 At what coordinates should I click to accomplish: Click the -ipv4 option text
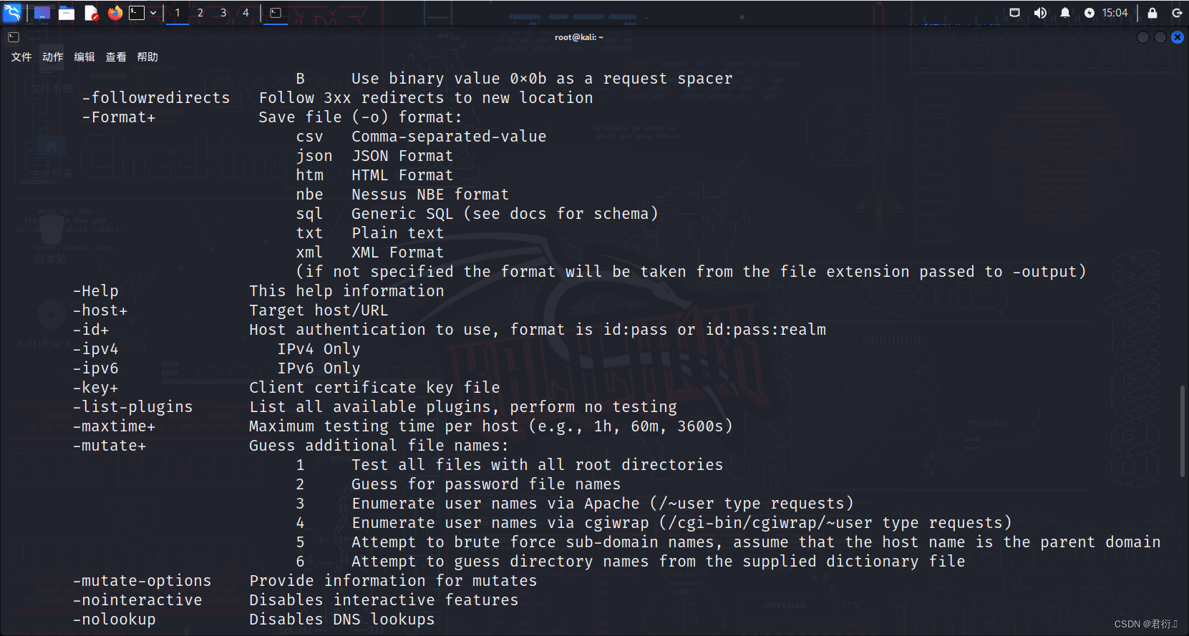click(95, 349)
